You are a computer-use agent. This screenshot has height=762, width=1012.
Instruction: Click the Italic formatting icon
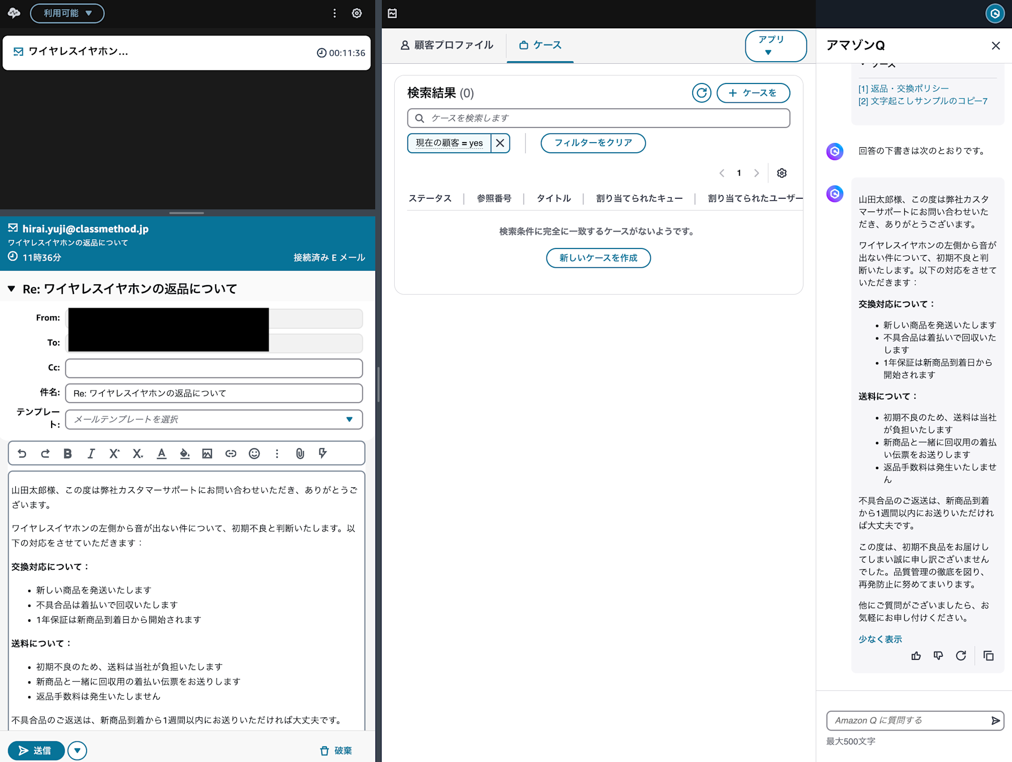coord(91,453)
